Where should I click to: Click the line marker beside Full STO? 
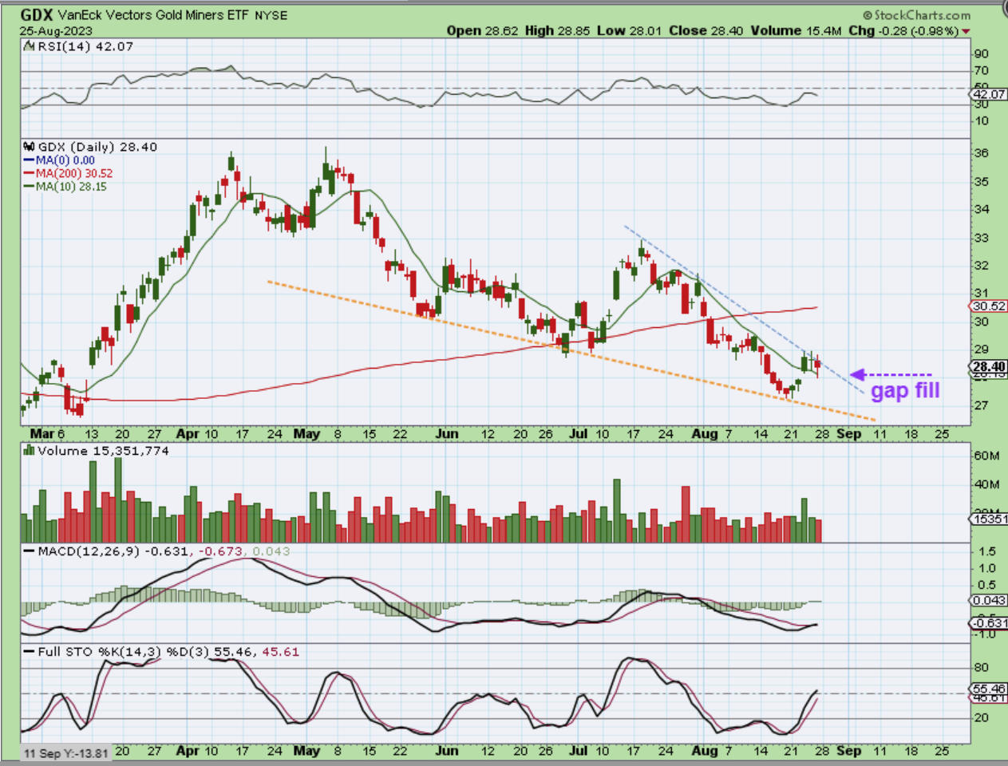point(29,652)
